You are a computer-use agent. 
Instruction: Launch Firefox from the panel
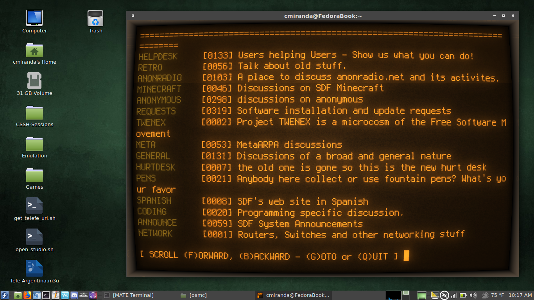(27, 295)
